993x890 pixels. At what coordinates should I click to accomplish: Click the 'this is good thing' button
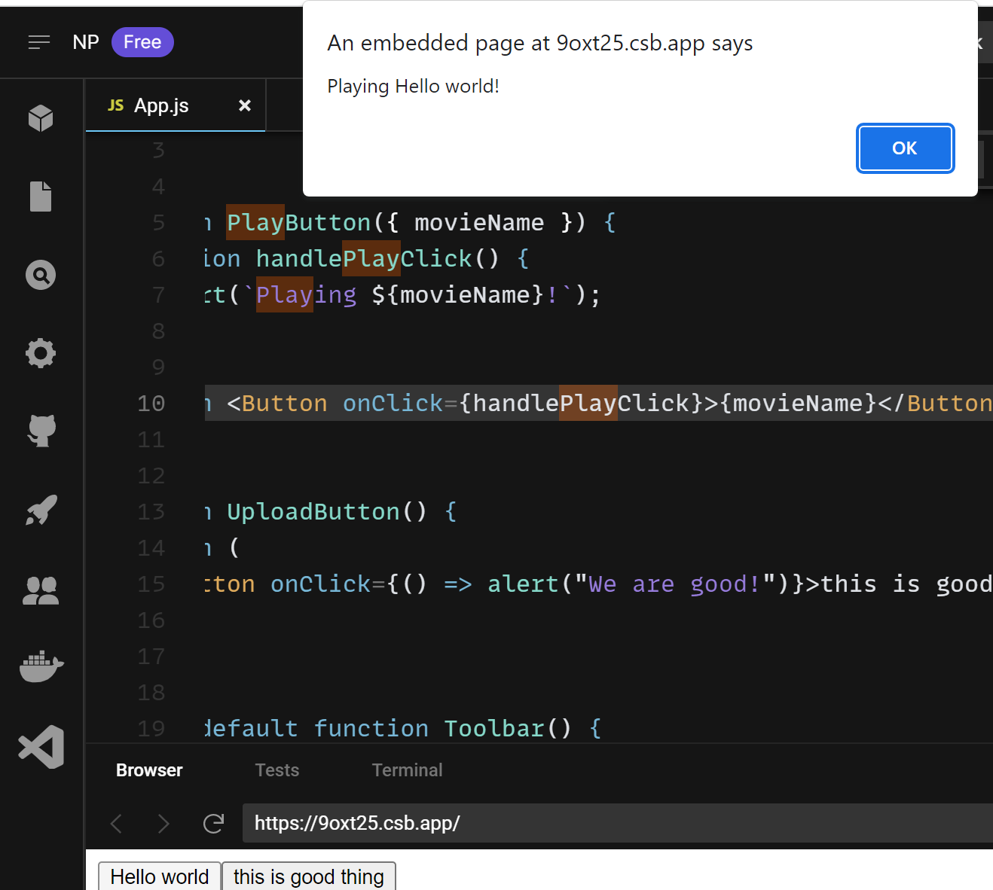pyautogui.click(x=309, y=876)
